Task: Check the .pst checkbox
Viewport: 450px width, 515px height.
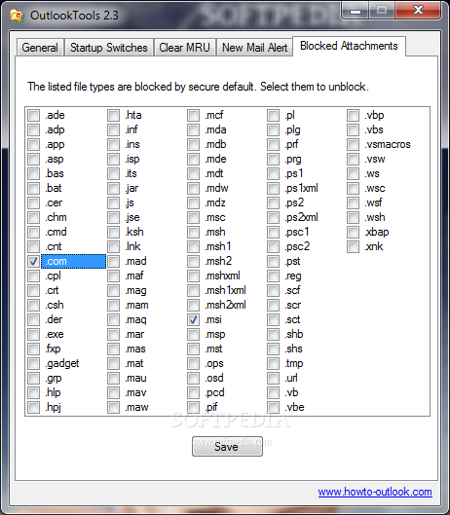Action: tap(273, 261)
